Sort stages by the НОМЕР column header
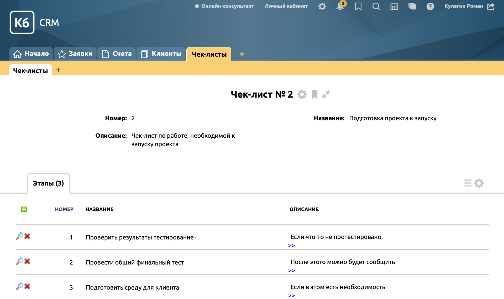 tap(64, 209)
